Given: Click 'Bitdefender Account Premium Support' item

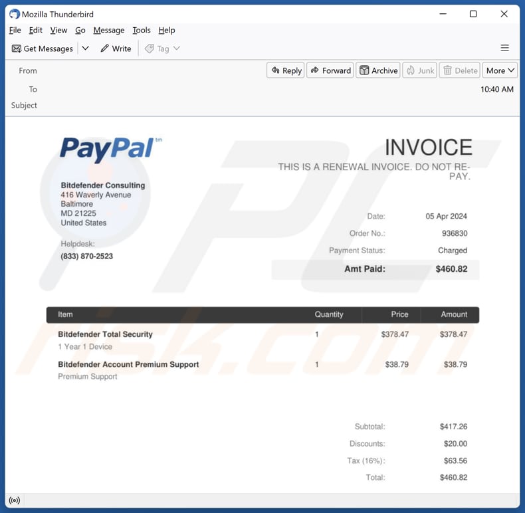Looking at the screenshot, I should tap(128, 364).
